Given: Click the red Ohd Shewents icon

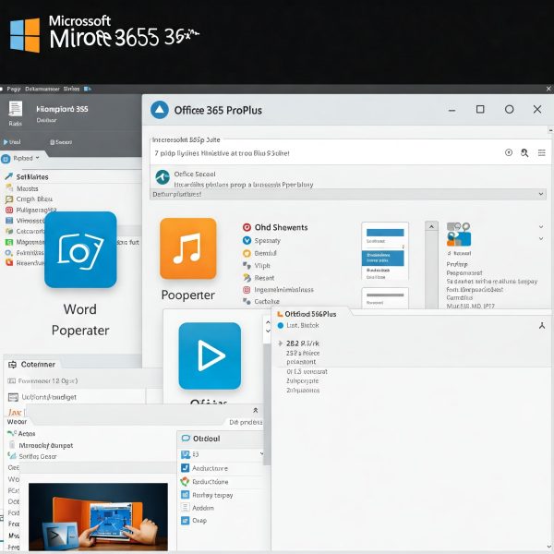Looking at the screenshot, I should coord(247,227).
